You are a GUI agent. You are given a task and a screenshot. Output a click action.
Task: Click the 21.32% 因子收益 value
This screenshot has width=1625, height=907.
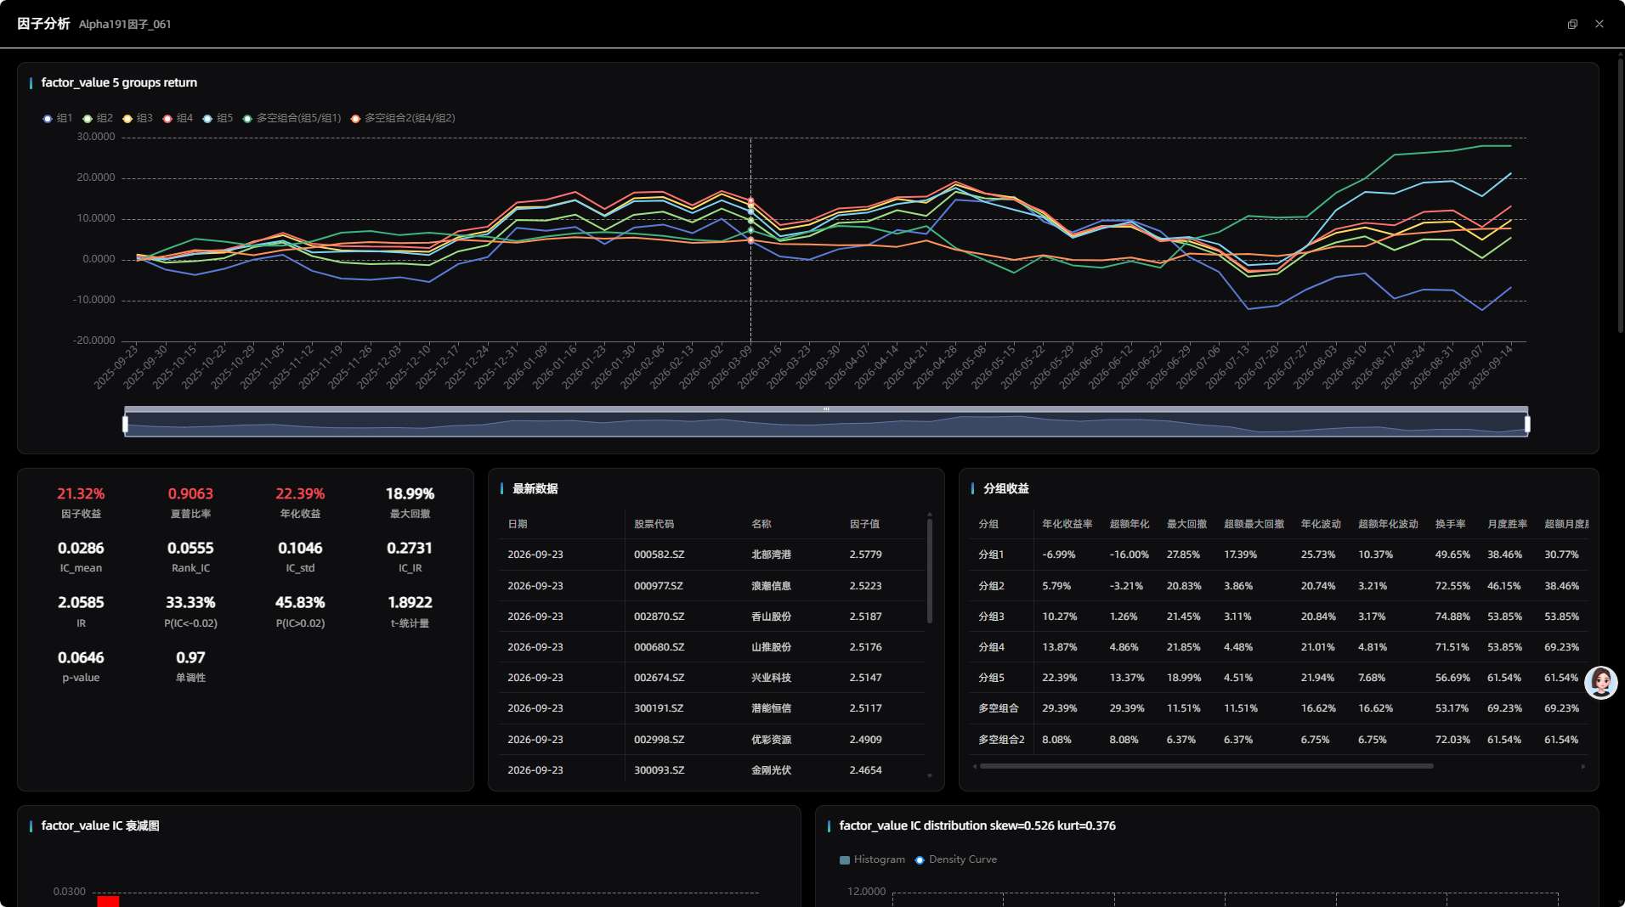[x=81, y=493]
